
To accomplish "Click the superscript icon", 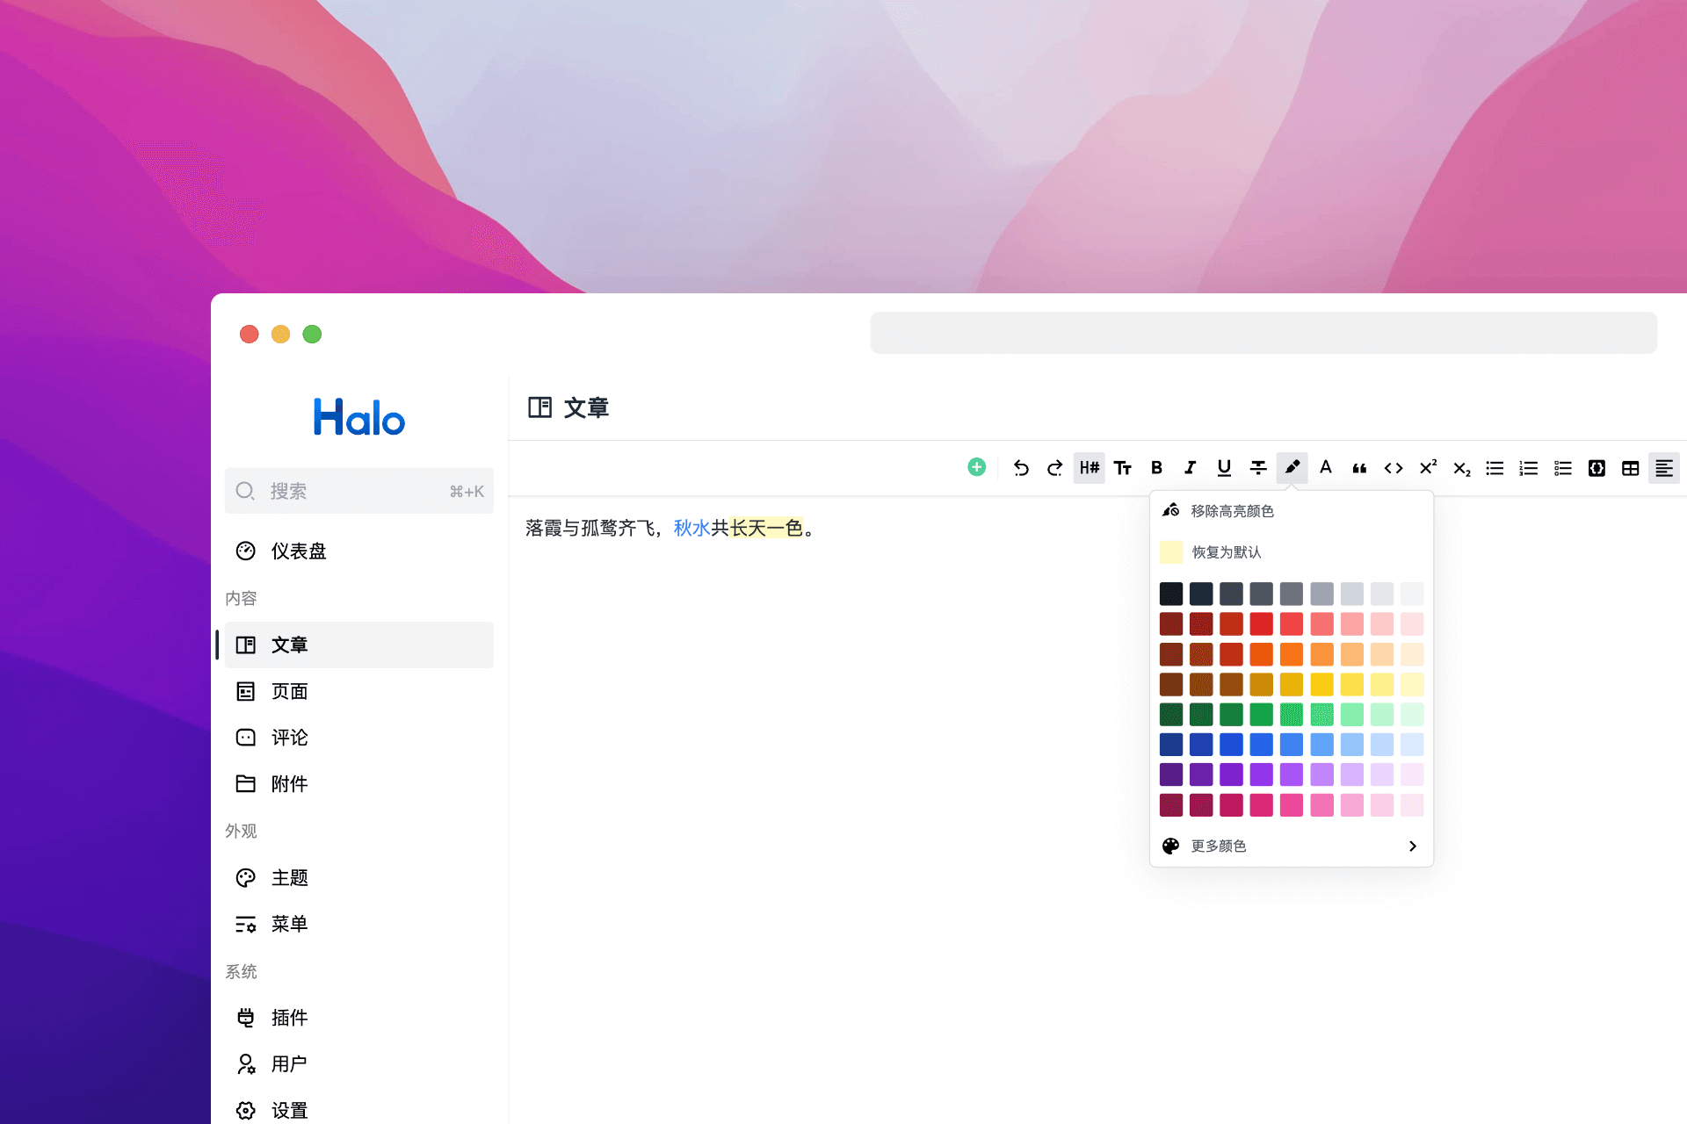I will 1428,468.
